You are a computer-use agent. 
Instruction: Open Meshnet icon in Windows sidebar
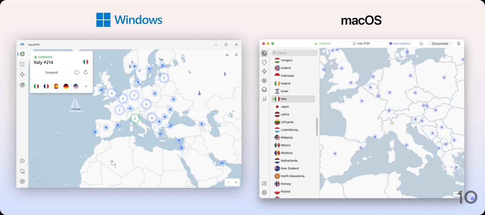[x=22, y=75]
